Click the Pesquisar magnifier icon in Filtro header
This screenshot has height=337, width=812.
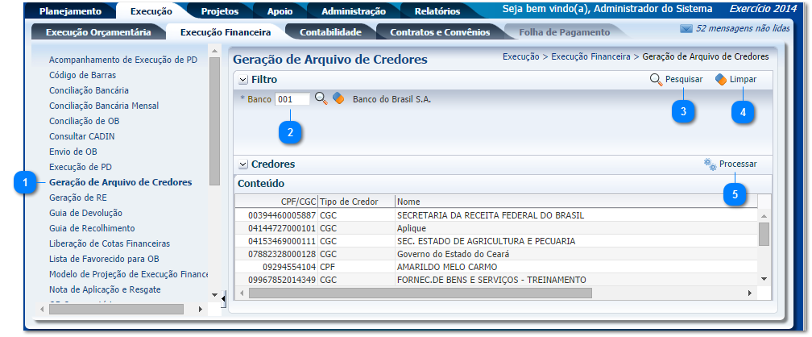point(657,80)
